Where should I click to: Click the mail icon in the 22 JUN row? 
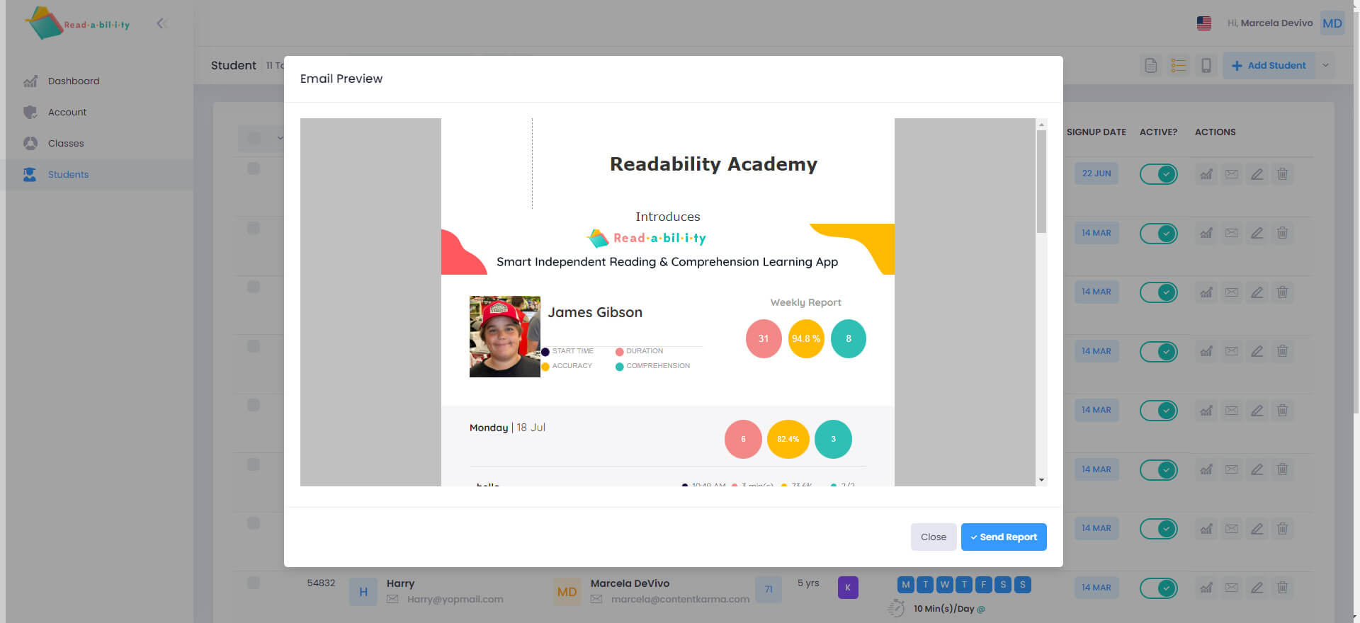tap(1232, 173)
